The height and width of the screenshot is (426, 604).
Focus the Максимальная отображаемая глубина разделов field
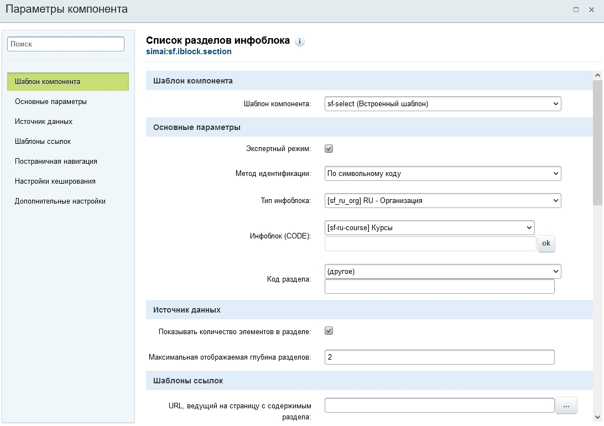click(439, 357)
